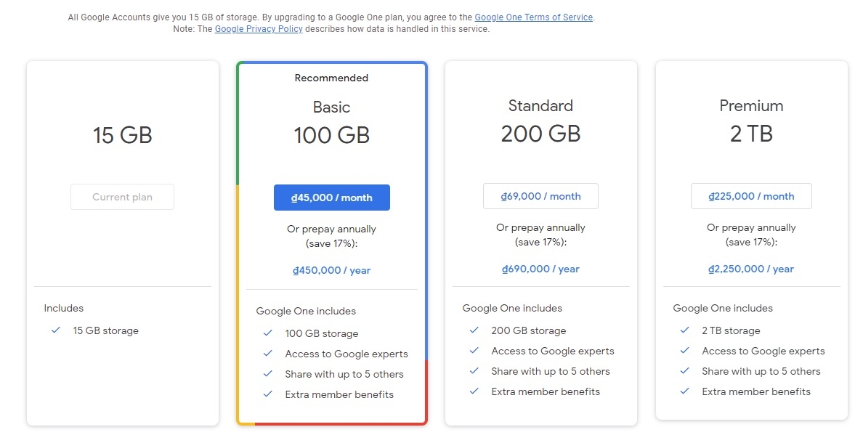Click the checkmark beside 15 GB storage
Viewport: 863px width, 443px height.
click(x=55, y=330)
